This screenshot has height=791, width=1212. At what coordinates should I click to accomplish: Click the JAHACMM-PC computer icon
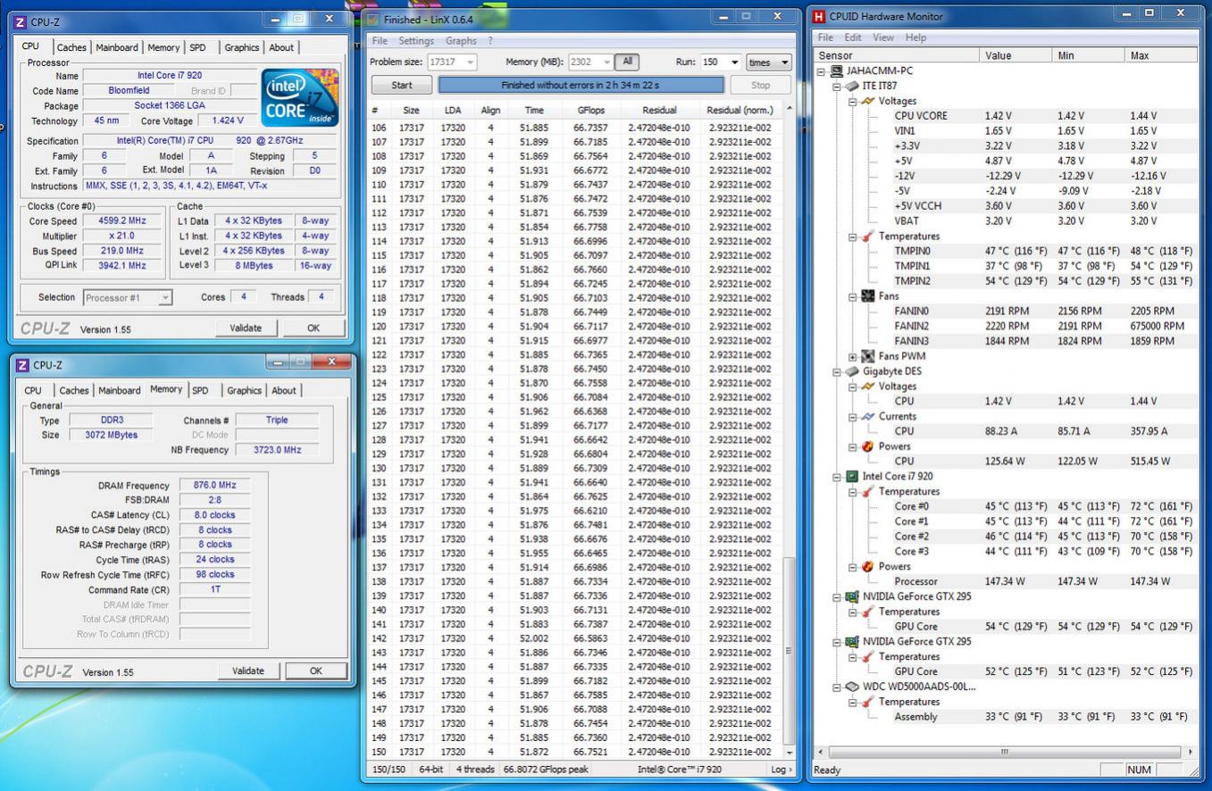(836, 71)
